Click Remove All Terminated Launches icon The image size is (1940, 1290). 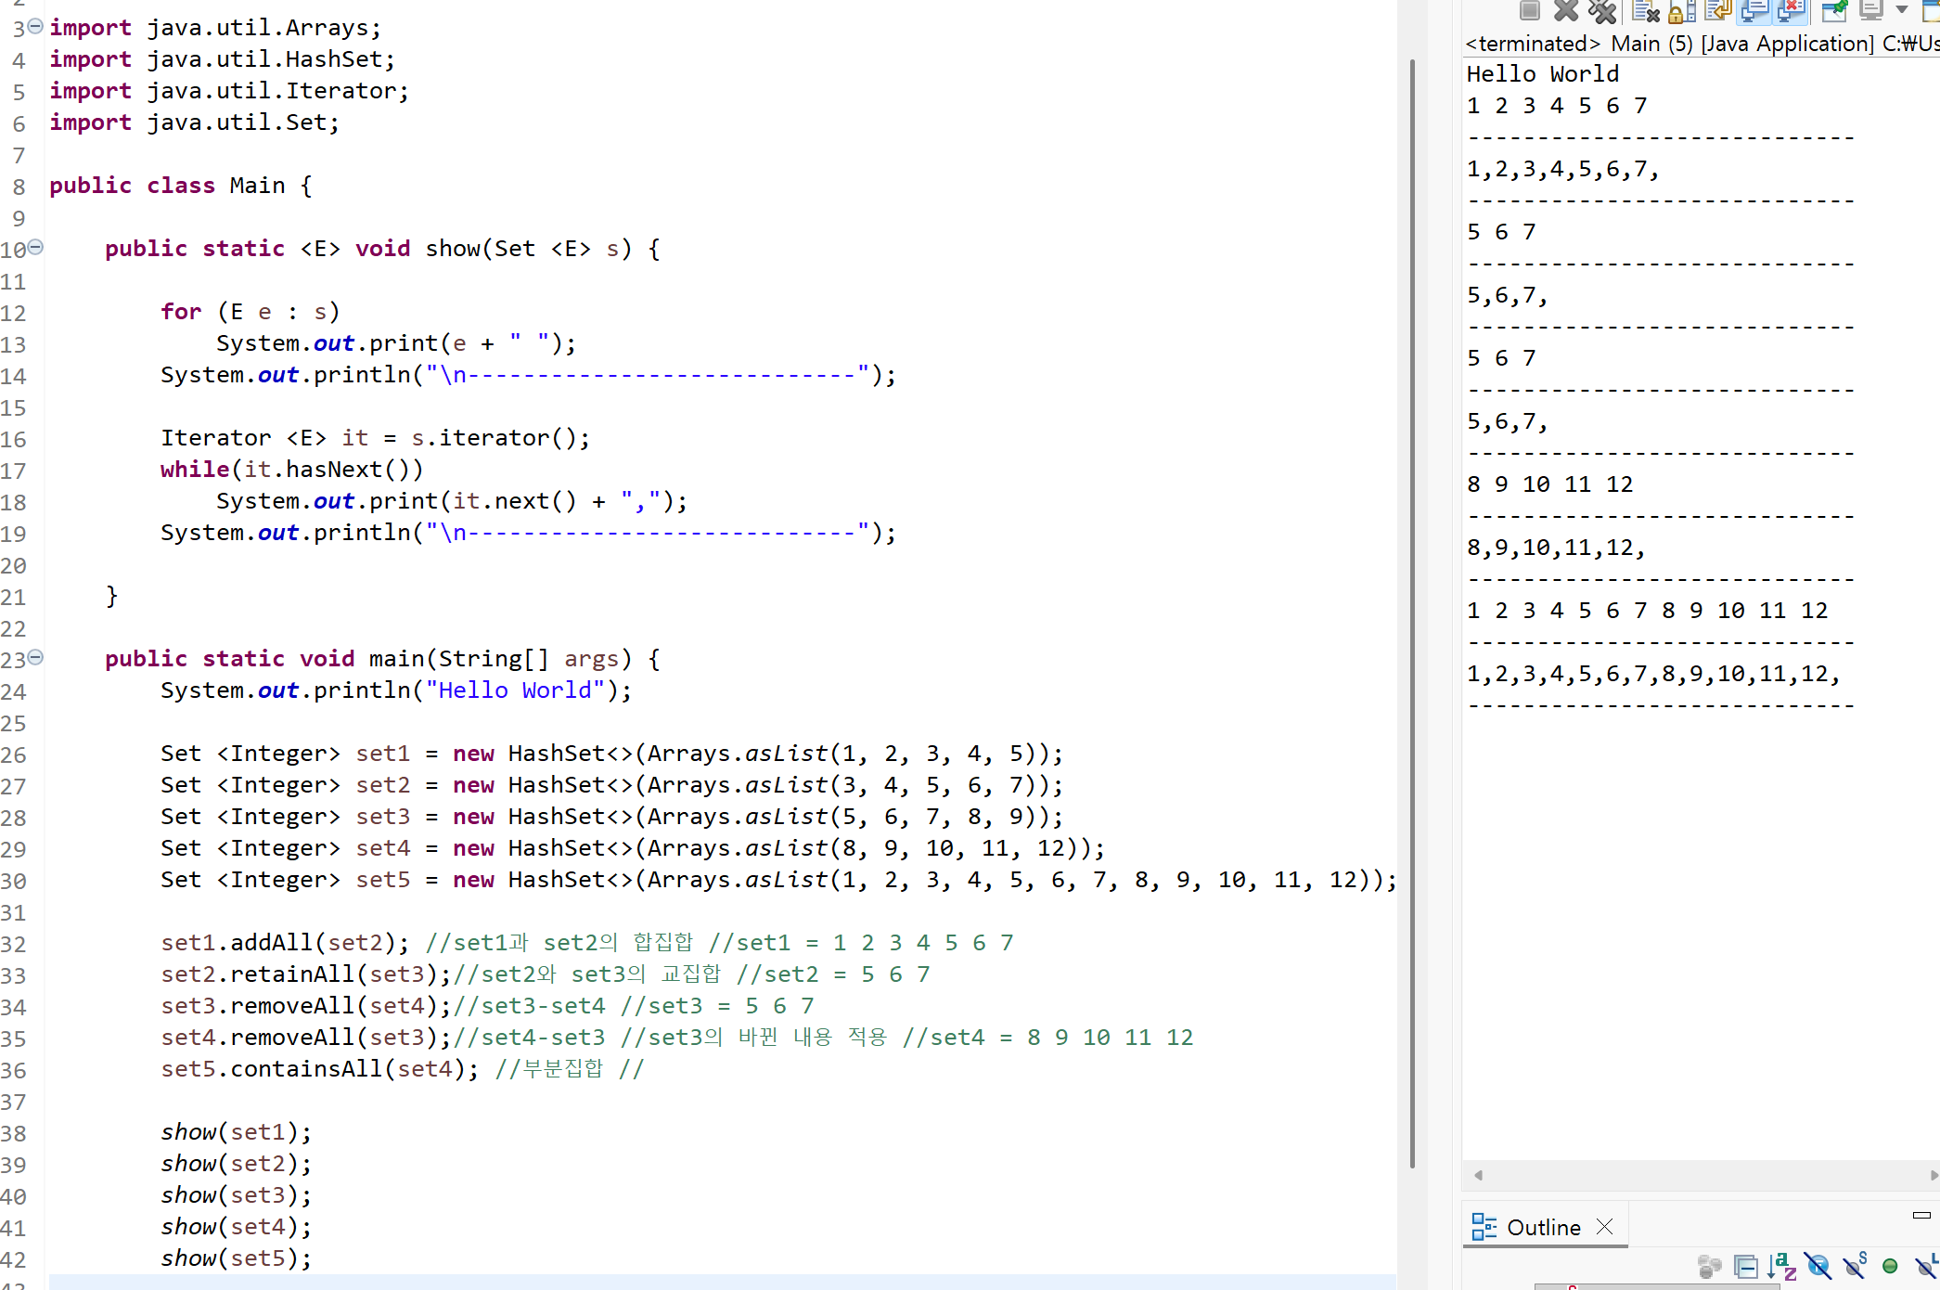click(1602, 11)
